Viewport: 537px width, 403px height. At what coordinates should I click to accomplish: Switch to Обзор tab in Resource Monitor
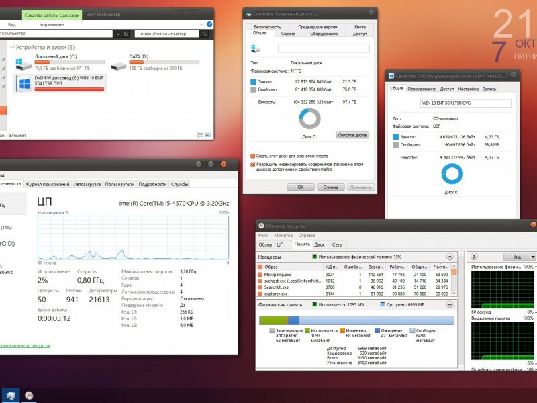265,244
